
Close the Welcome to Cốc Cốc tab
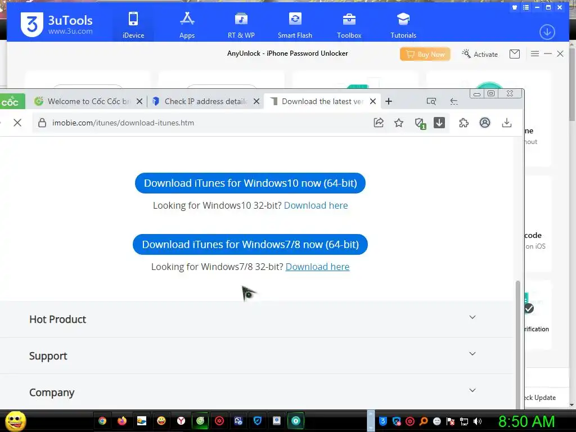pos(139,101)
